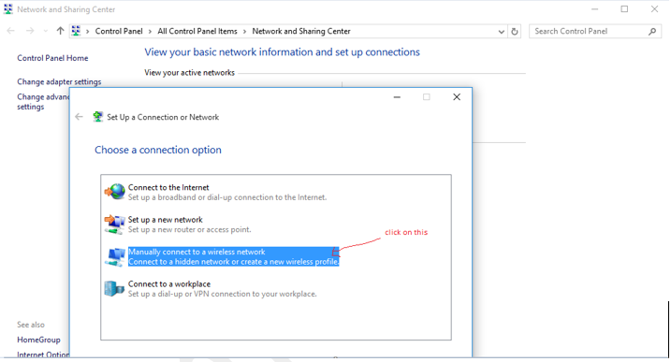Focus the Search Control Panel field
Screen dimensions: 671x362
coord(589,31)
